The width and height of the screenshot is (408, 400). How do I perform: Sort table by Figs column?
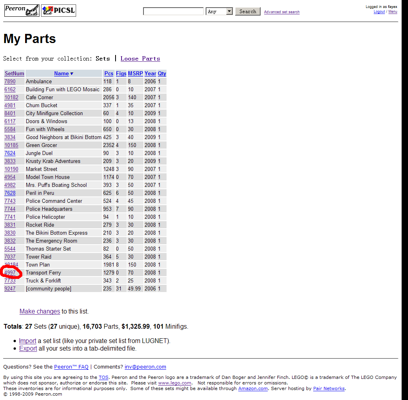(x=121, y=73)
